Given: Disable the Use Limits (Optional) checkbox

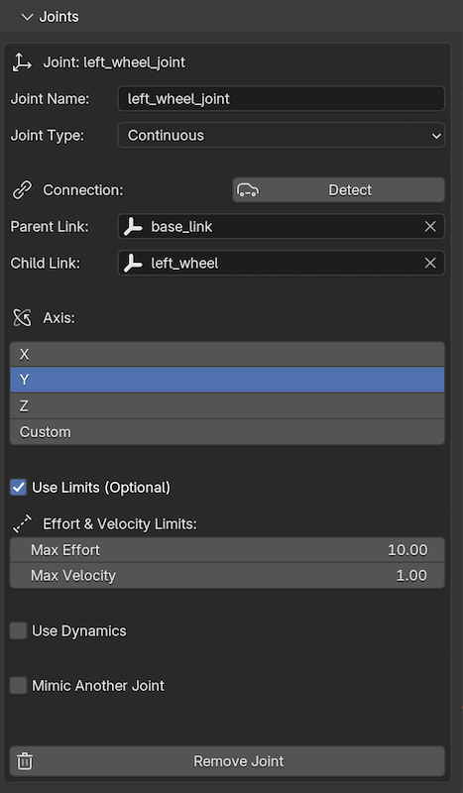Looking at the screenshot, I should pyautogui.click(x=19, y=488).
